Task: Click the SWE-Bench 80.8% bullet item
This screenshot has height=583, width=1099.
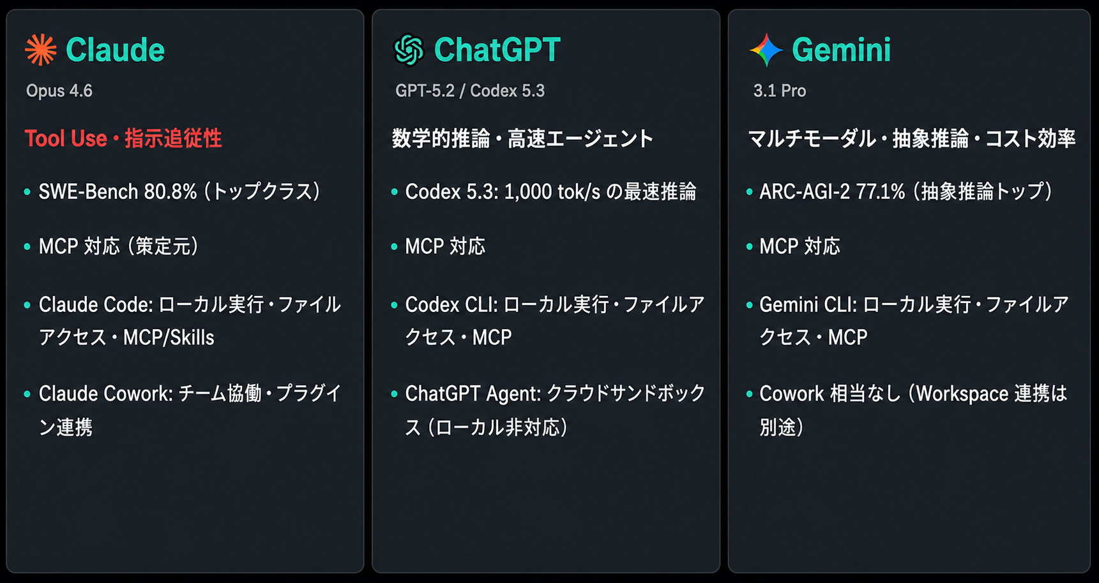Action: pos(179,191)
